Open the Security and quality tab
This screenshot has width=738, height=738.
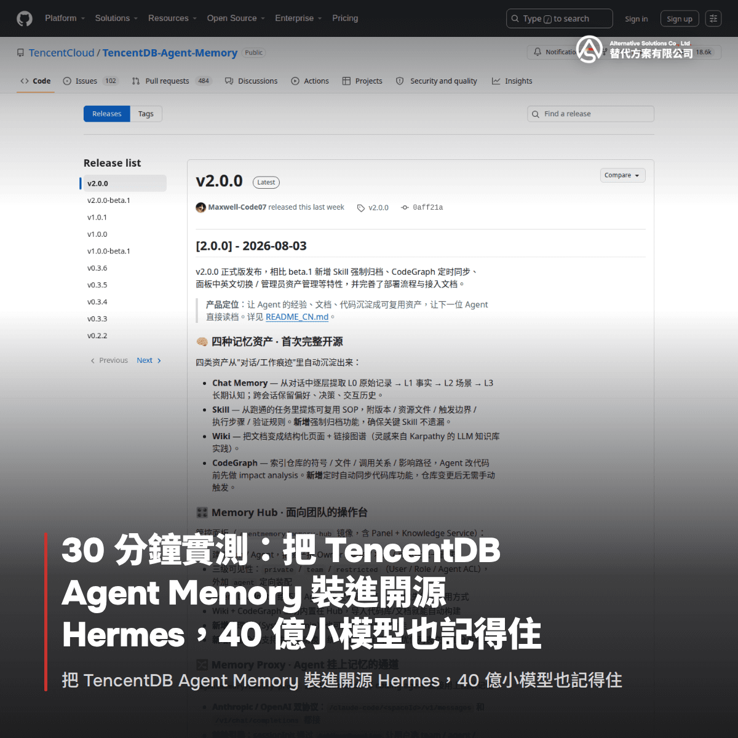pos(437,81)
